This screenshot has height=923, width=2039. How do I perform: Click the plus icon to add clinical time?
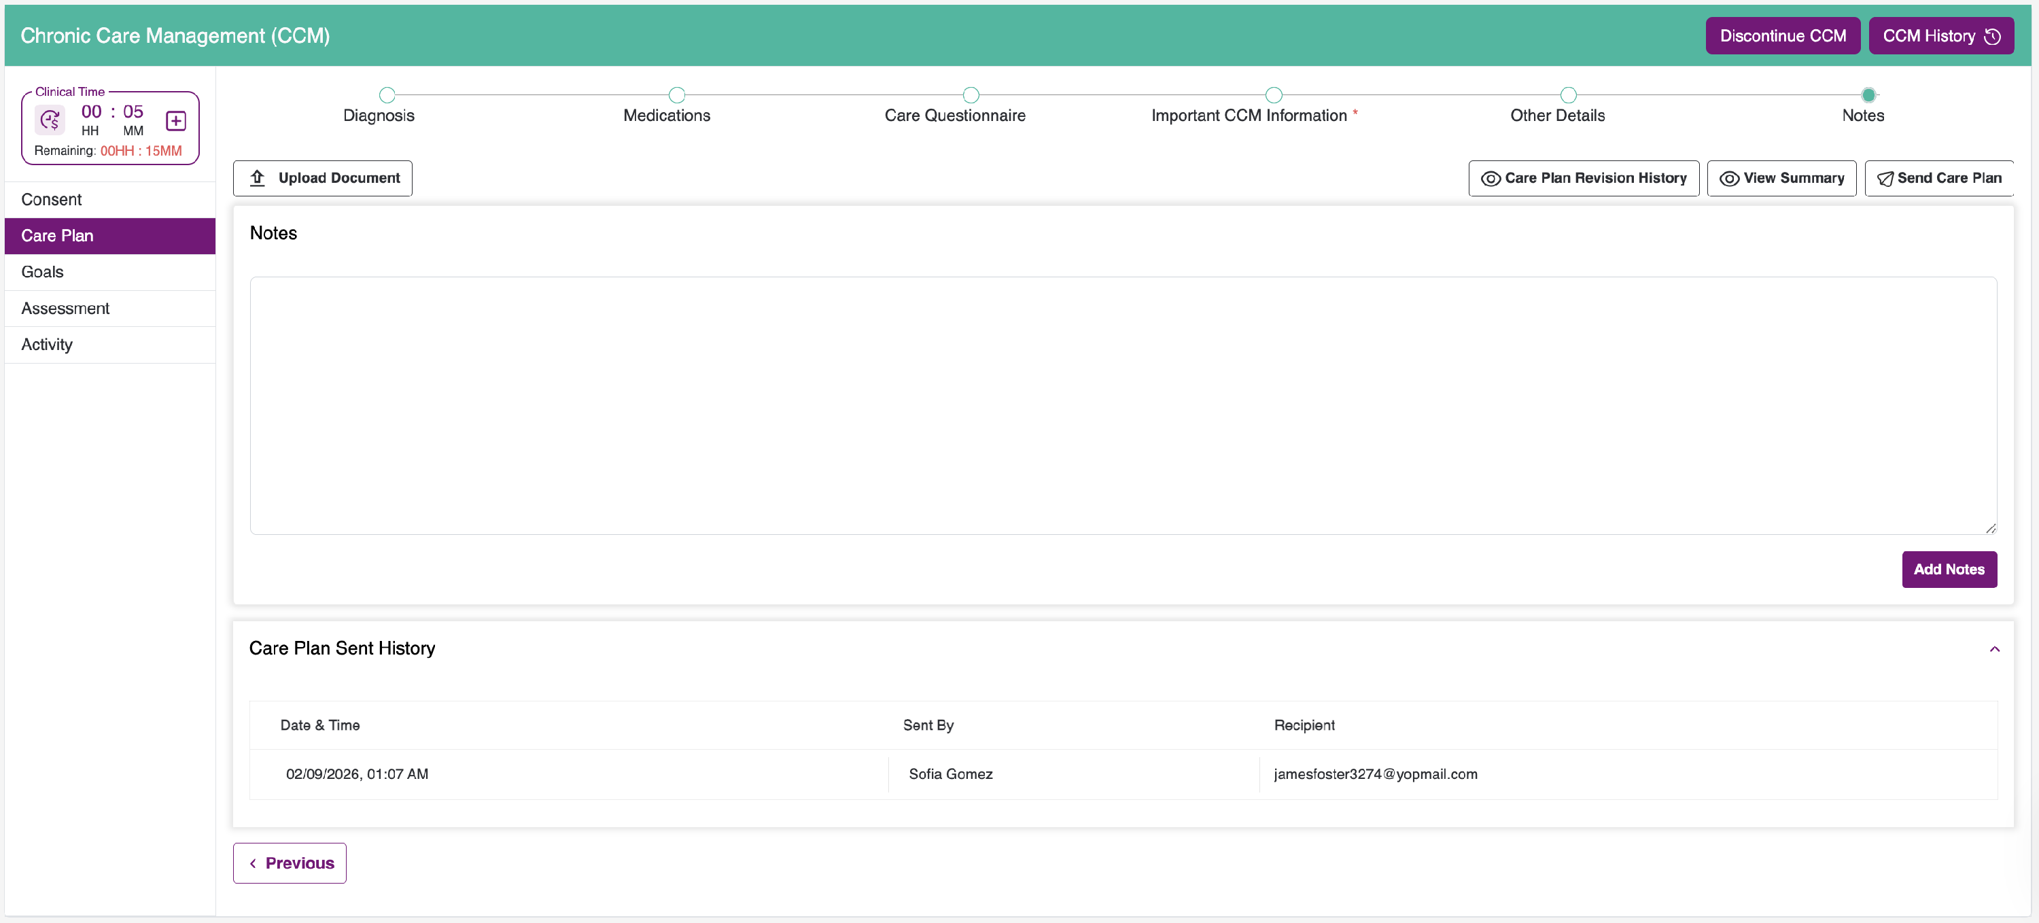pyautogui.click(x=176, y=120)
